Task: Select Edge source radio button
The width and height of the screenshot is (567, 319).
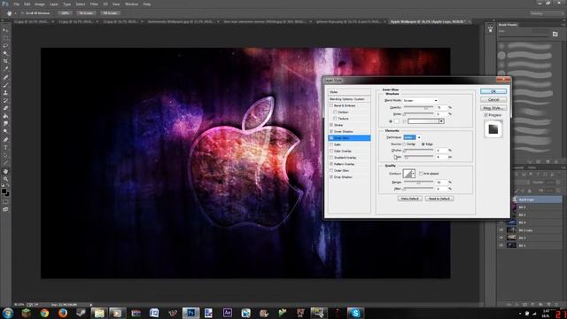Action: coord(423,144)
